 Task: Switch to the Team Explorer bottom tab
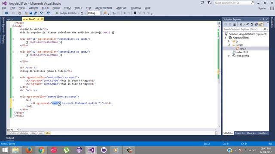[x=240, y=133]
